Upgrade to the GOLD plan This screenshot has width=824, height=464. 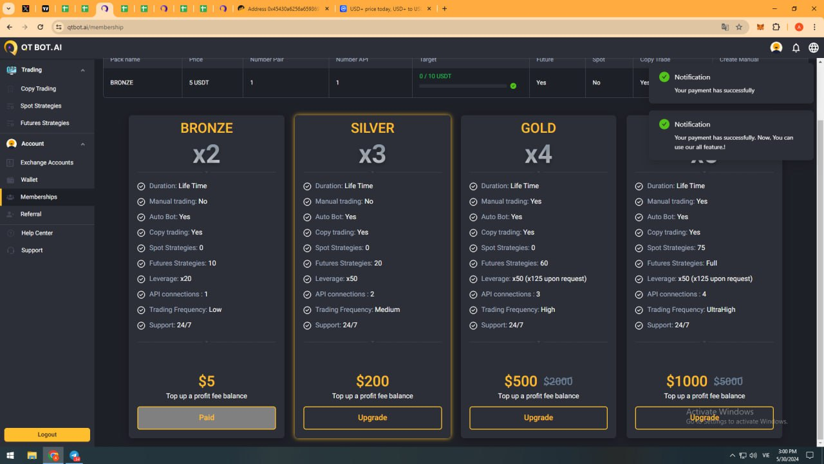tap(538, 418)
